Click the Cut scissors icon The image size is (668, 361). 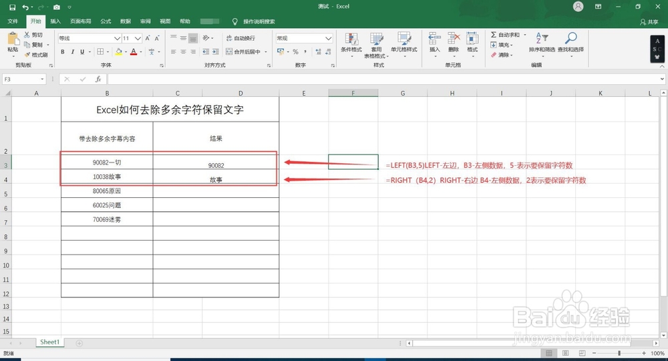pyautogui.click(x=27, y=35)
